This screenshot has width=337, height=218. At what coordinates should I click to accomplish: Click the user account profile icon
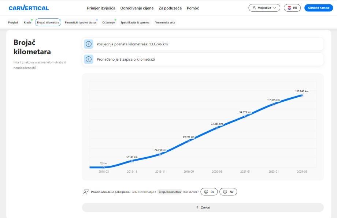pos(254,8)
